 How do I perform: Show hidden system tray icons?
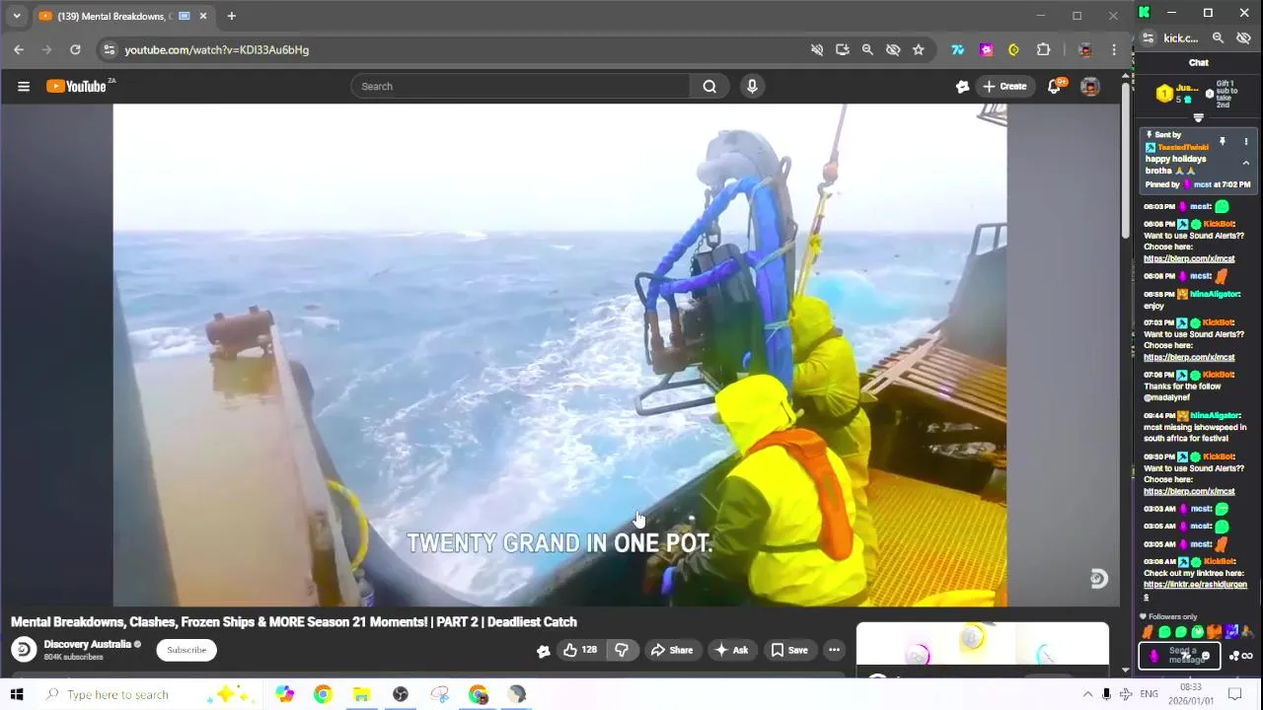(1087, 694)
